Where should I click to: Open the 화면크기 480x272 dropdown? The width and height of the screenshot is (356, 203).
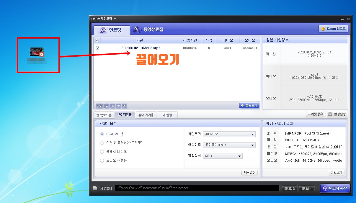(229, 134)
